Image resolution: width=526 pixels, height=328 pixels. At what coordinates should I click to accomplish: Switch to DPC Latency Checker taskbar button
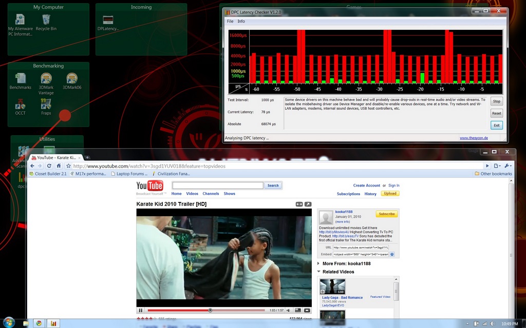(x=53, y=323)
